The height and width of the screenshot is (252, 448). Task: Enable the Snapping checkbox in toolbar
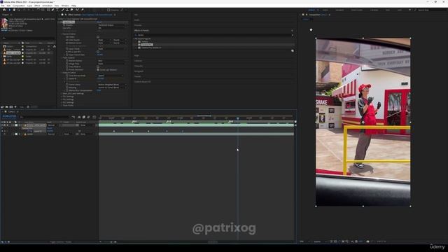(108, 10)
